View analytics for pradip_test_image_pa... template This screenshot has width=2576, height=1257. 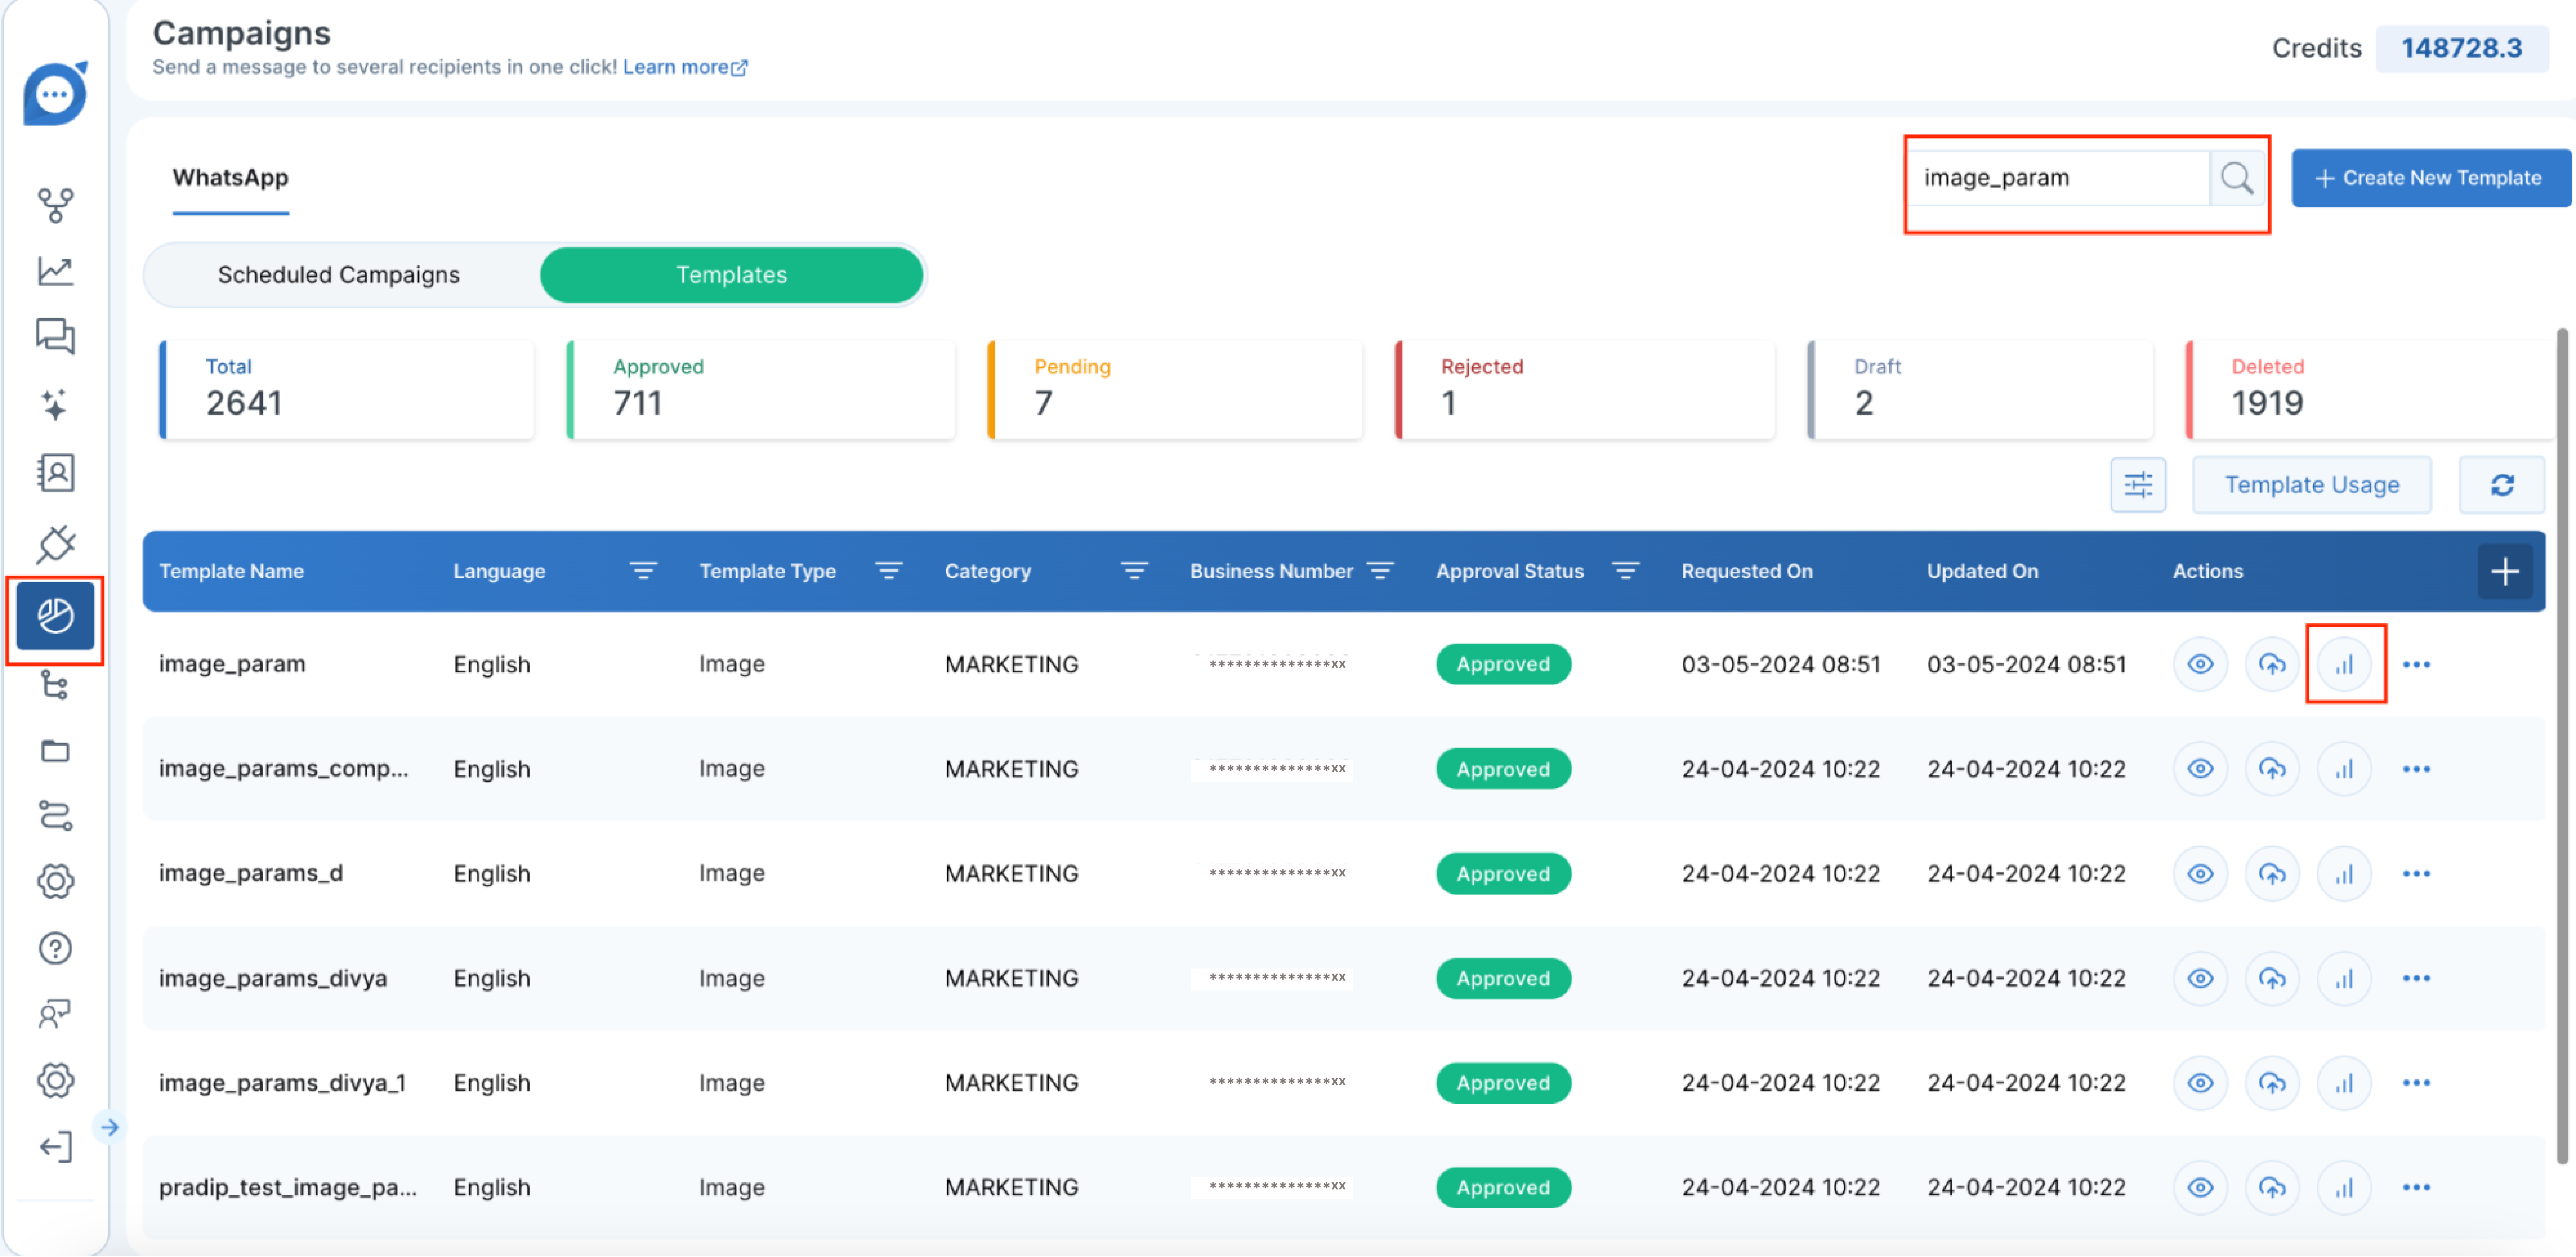tap(2344, 1188)
